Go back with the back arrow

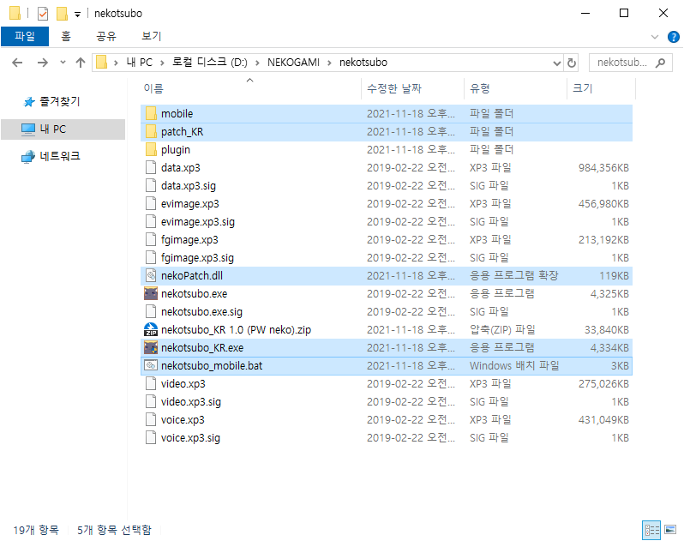point(17,63)
